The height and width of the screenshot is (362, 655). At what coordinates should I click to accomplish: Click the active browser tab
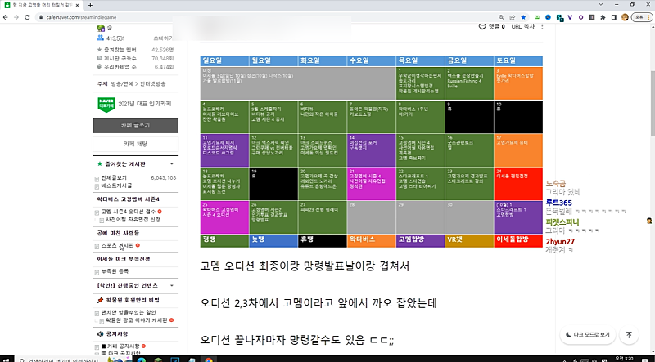(49, 3)
